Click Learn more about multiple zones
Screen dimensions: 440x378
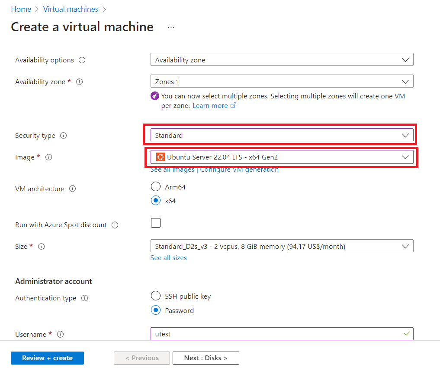coord(210,106)
